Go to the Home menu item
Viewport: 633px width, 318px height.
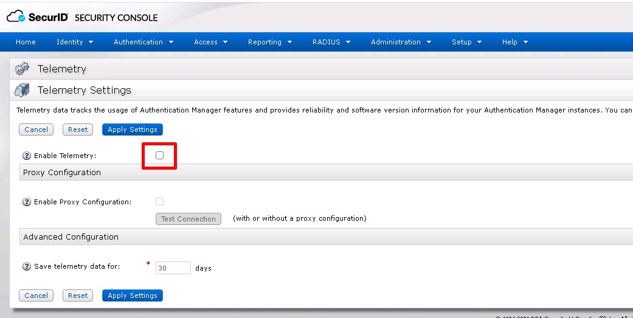pos(26,42)
